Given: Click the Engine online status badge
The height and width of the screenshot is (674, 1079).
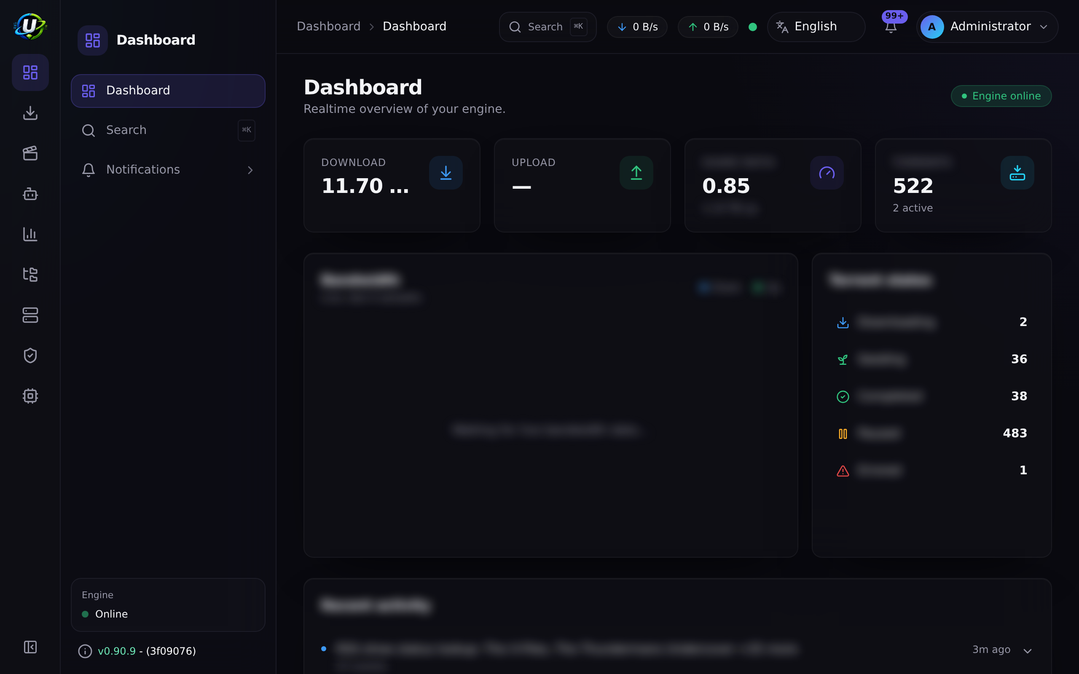Looking at the screenshot, I should click(x=1001, y=96).
